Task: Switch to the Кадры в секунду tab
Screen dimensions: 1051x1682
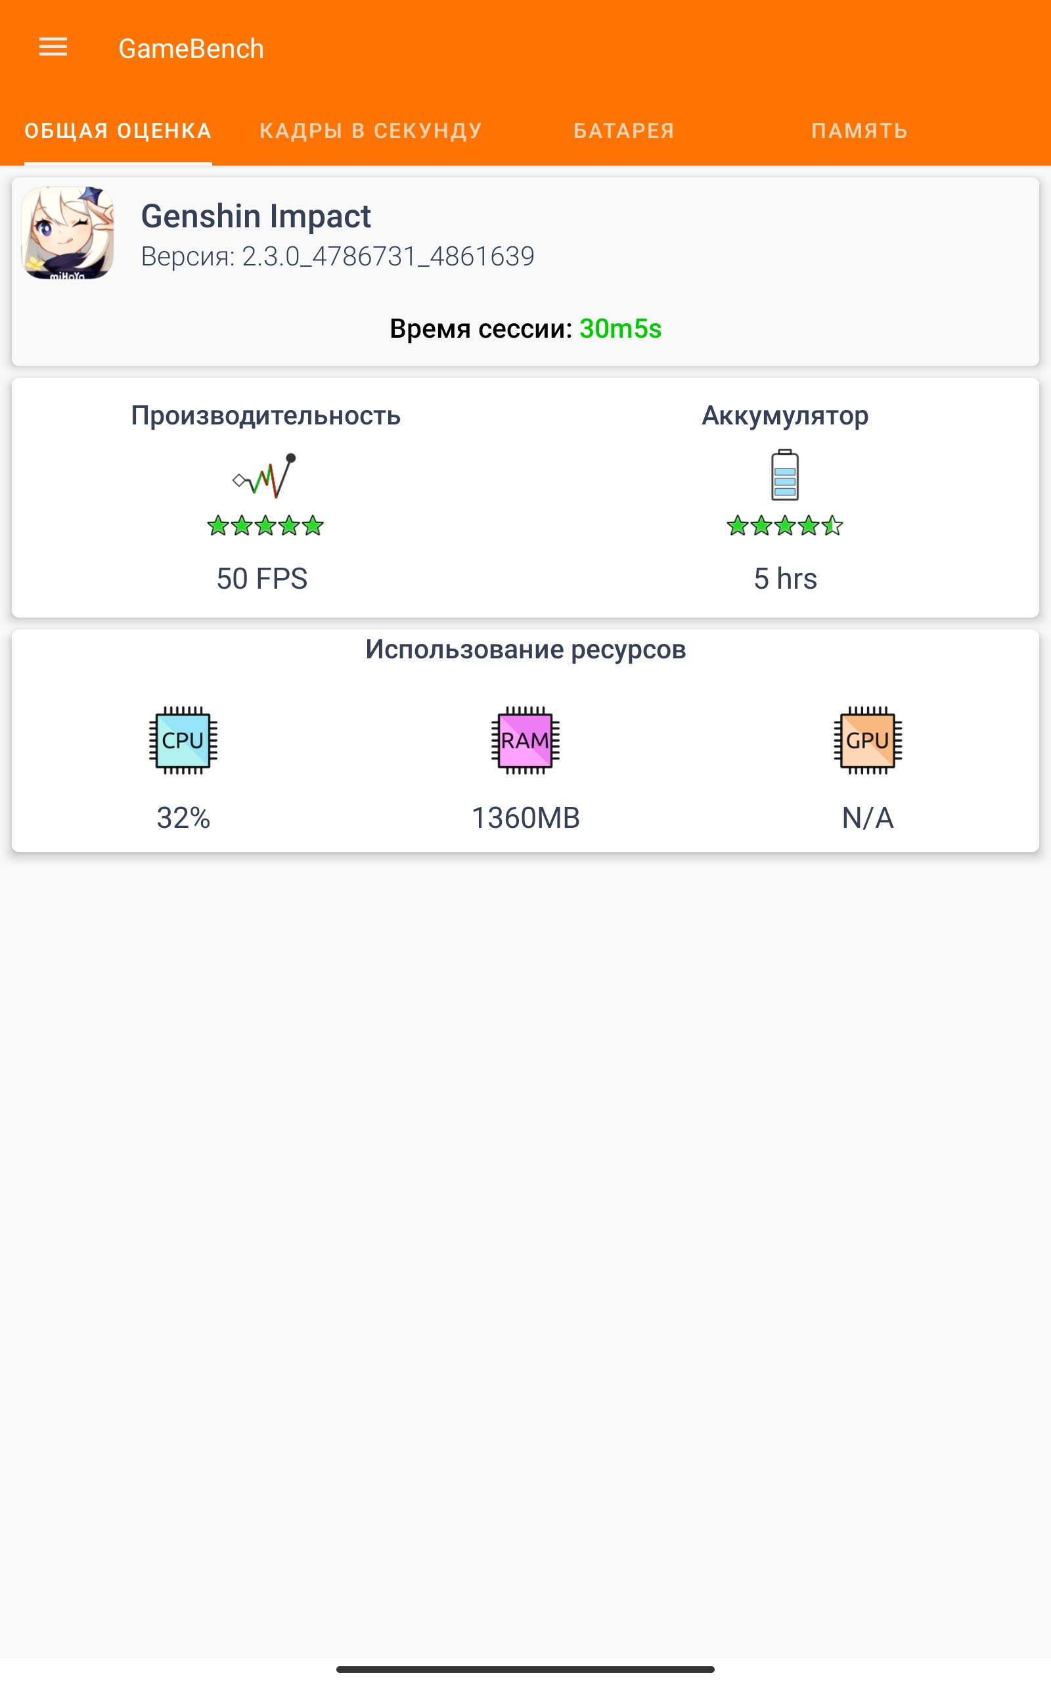Action: [x=370, y=131]
